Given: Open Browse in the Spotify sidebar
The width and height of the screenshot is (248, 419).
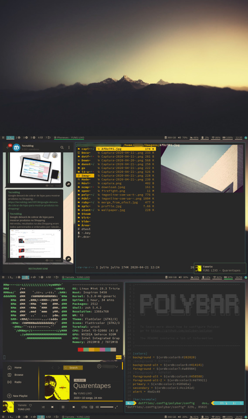Looking at the screenshot, I should click(16, 374).
